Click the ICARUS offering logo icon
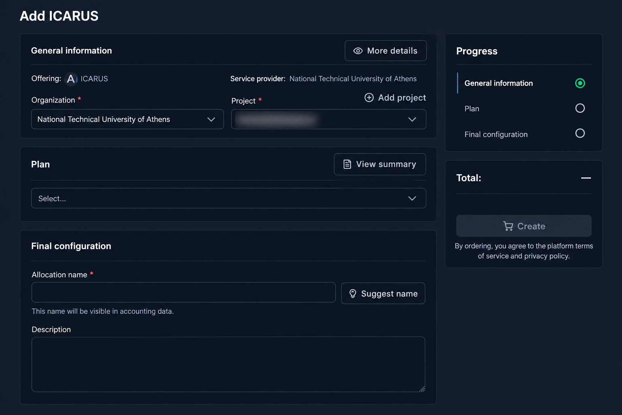 coord(71,79)
